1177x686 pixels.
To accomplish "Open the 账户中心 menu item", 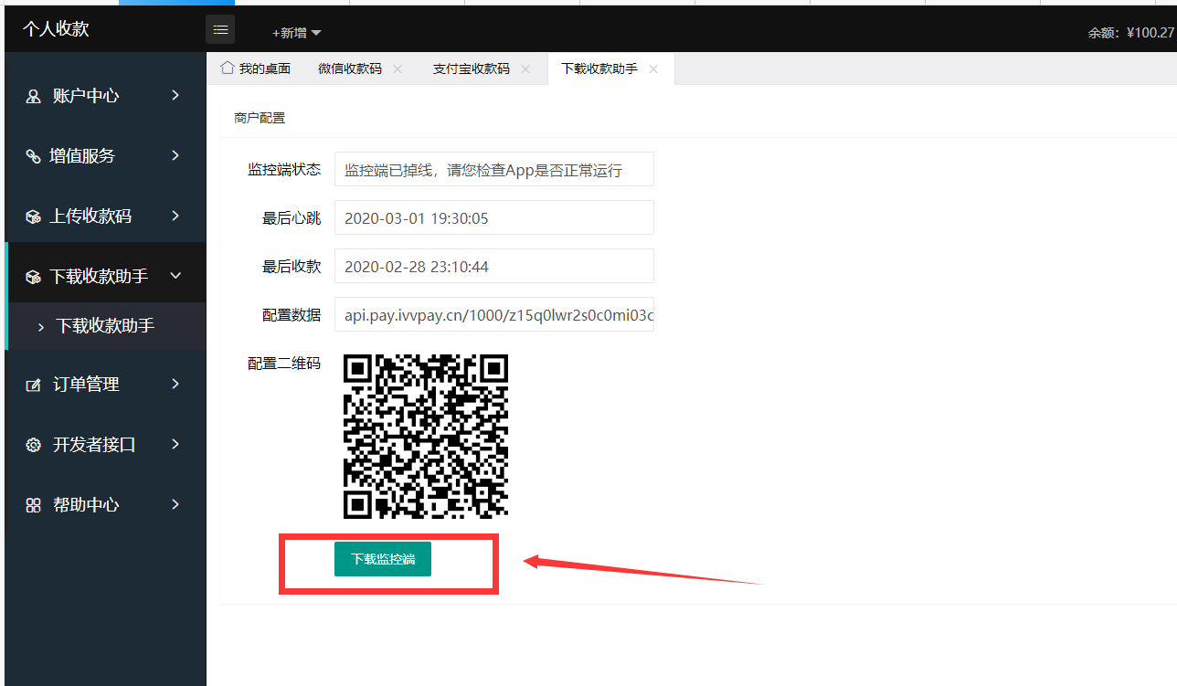I will point(106,96).
